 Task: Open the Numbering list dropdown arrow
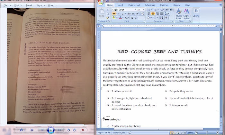(158, 10)
